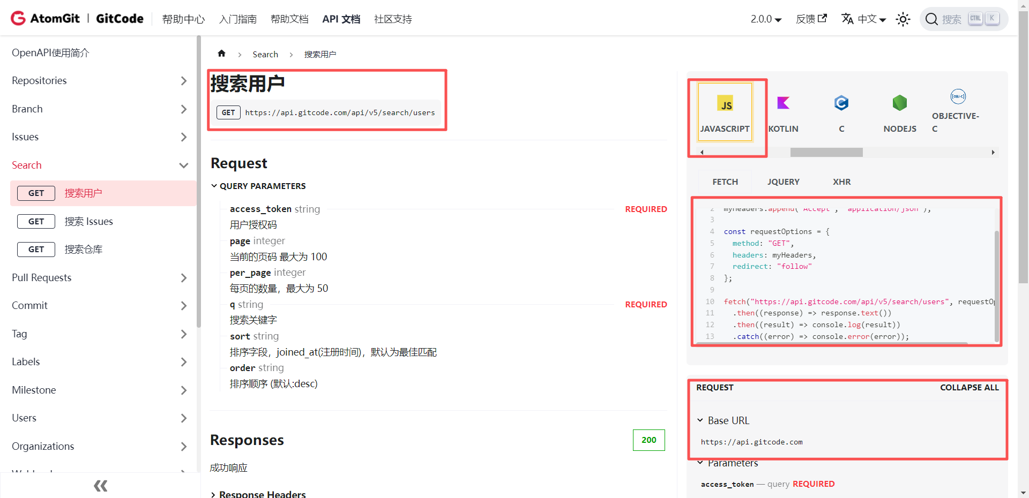The height and width of the screenshot is (498, 1029).
Task: Click the language list horizontal scrollbar
Action: pyautogui.click(x=826, y=153)
